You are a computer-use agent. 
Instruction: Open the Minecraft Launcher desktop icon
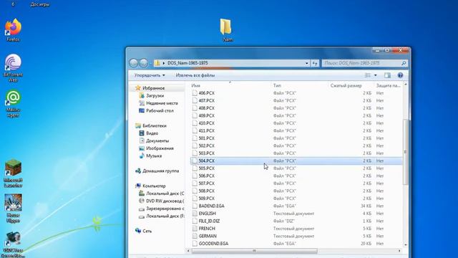[x=13, y=173]
